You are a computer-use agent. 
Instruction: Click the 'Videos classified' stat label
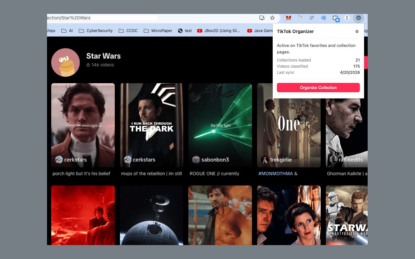292,66
